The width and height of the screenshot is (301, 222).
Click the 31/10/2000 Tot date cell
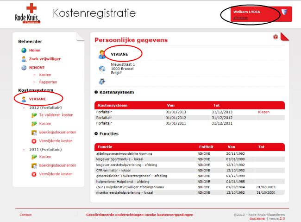click(266, 193)
